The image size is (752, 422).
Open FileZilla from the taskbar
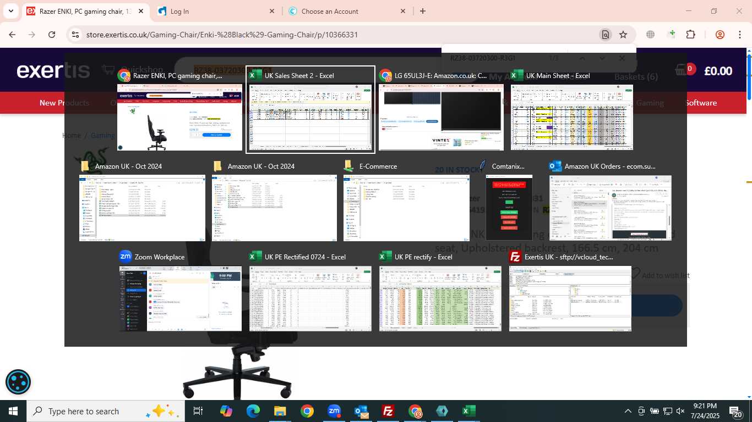[388, 411]
